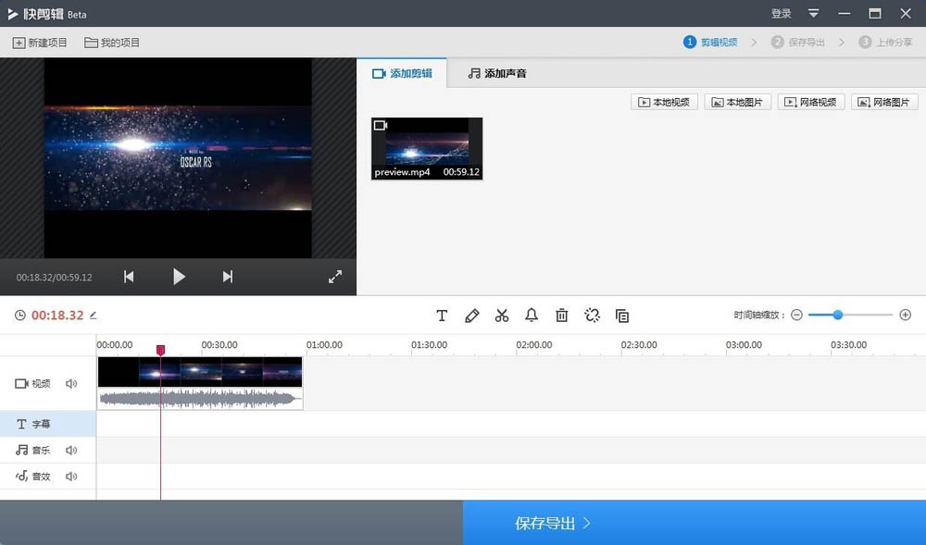Go to step 3 上传分享
926x545 pixels.
coord(885,42)
